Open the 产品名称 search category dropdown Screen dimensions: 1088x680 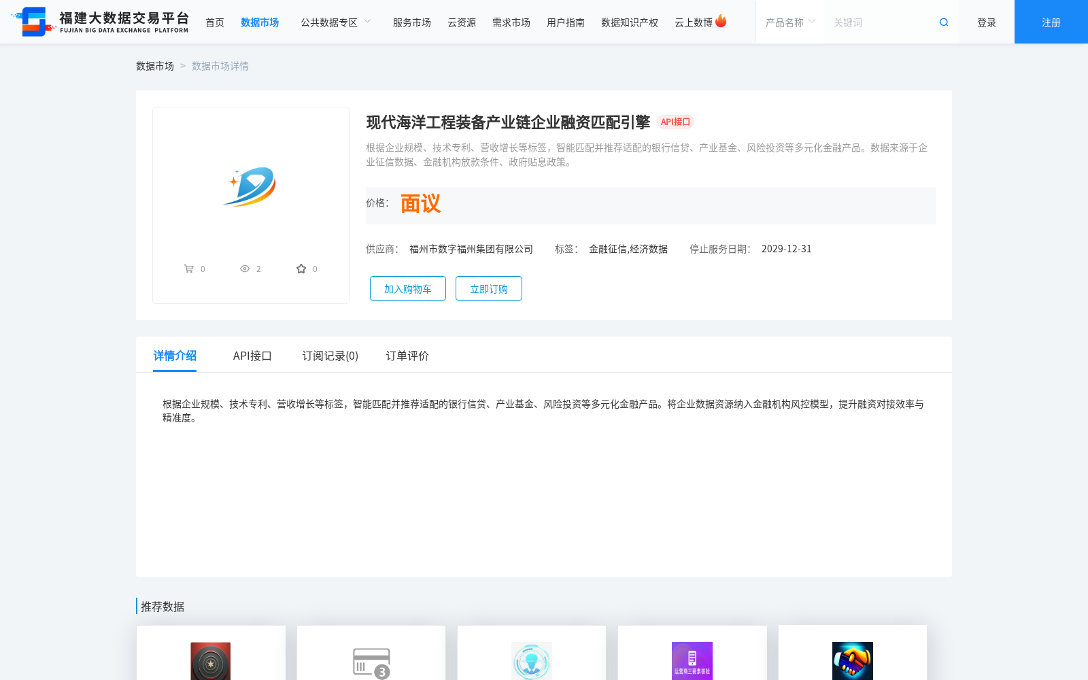click(789, 22)
